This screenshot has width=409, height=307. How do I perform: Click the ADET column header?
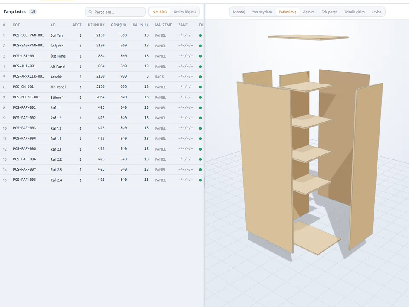coord(77,25)
